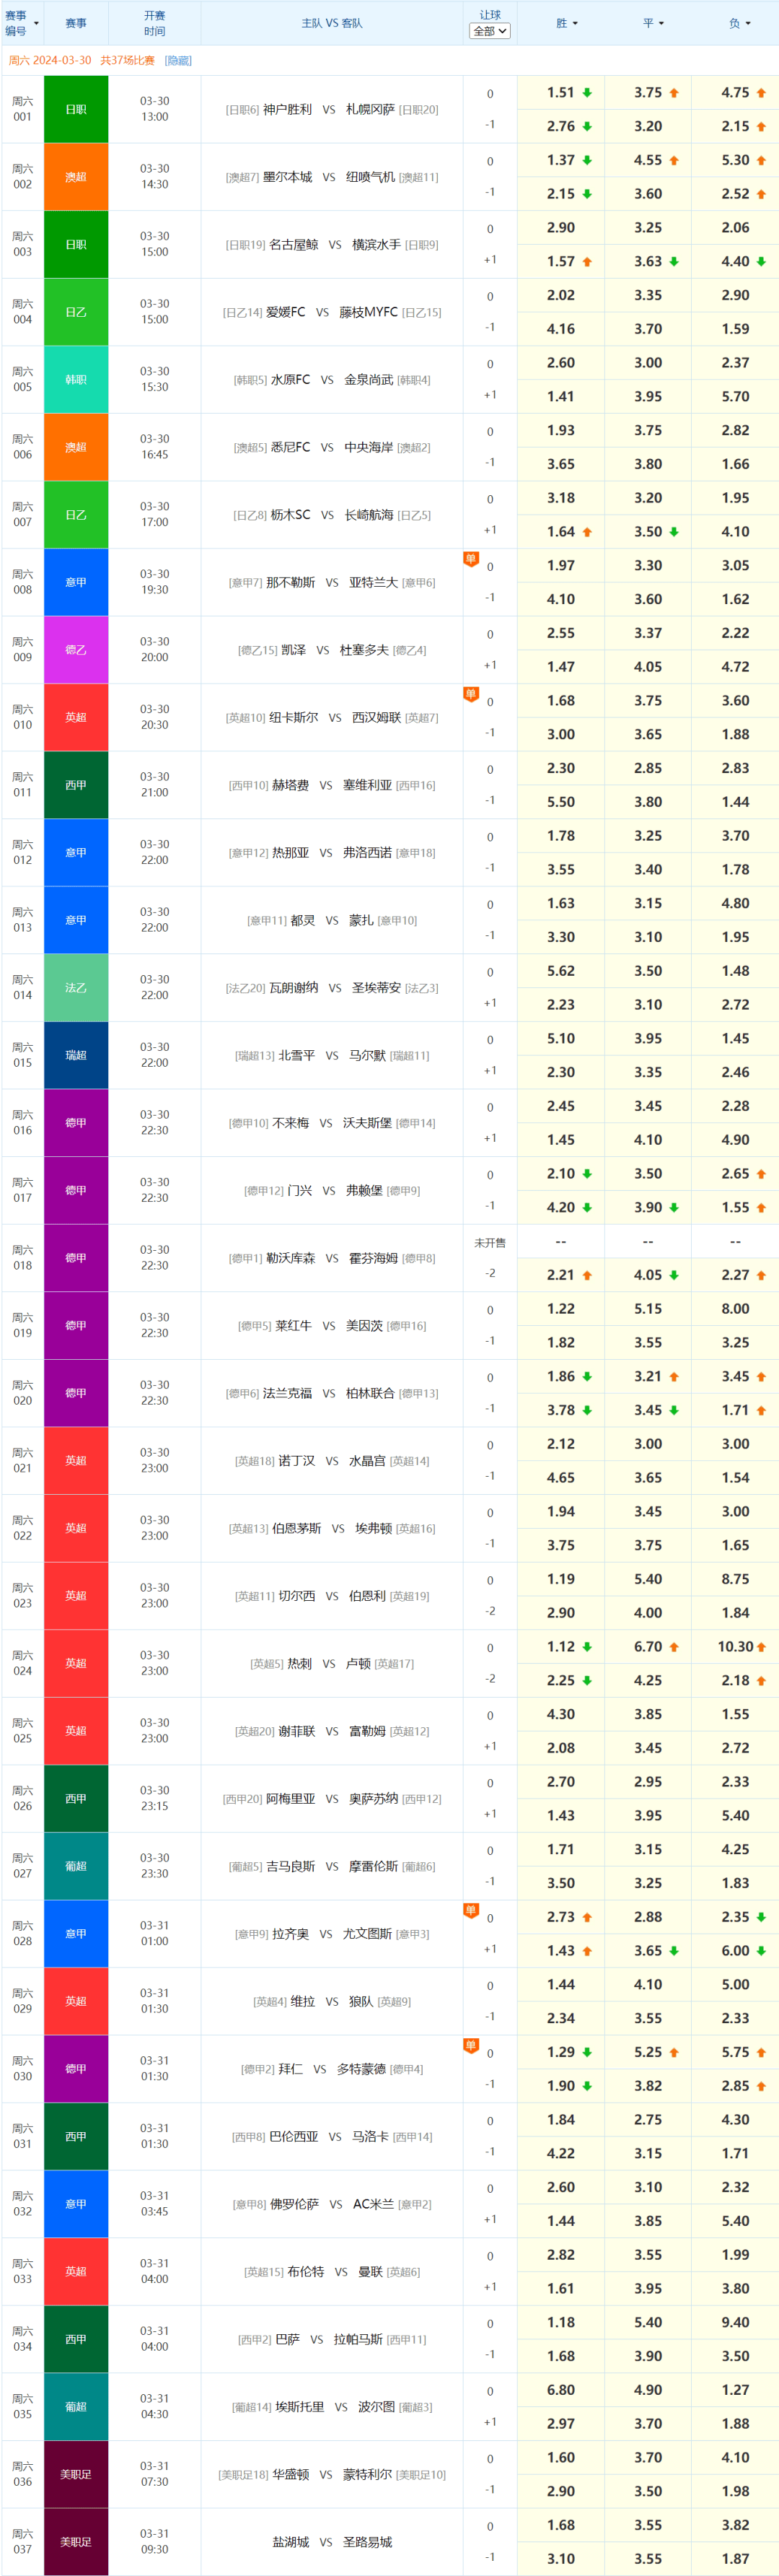Image resolution: width=779 pixels, height=2576 pixels.
Task: Select draw odds 4.55 in match 002
Action: [x=648, y=160]
